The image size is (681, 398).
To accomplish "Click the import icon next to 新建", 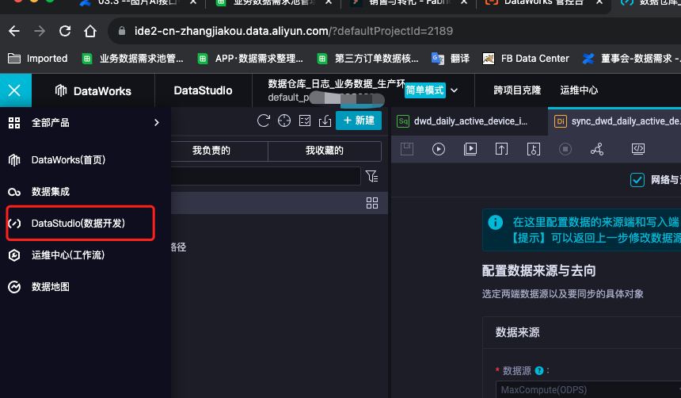I will click(325, 121).
